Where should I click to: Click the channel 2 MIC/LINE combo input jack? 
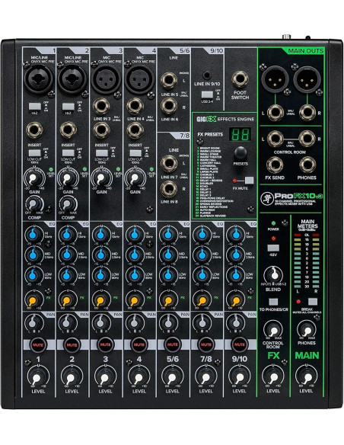pos(72,79)
